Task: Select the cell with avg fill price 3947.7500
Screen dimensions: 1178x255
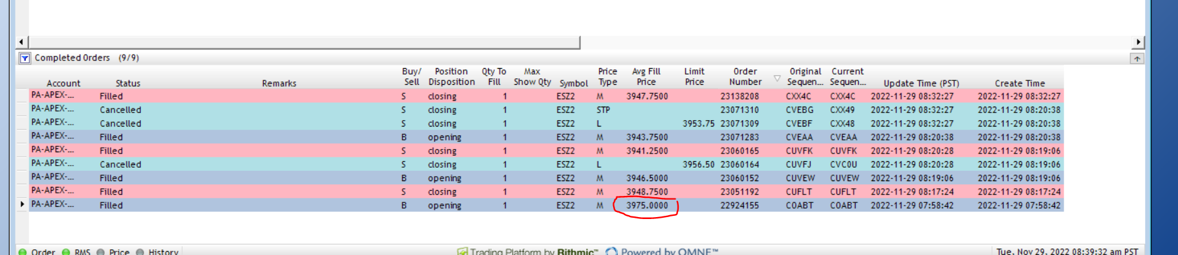Action: pyautogui.click(x=647, y=96)
